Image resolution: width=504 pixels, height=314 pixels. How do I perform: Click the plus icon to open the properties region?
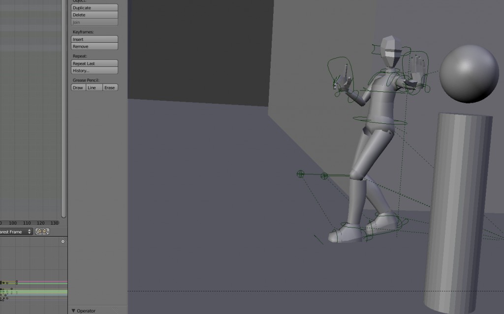coord(63,241)
